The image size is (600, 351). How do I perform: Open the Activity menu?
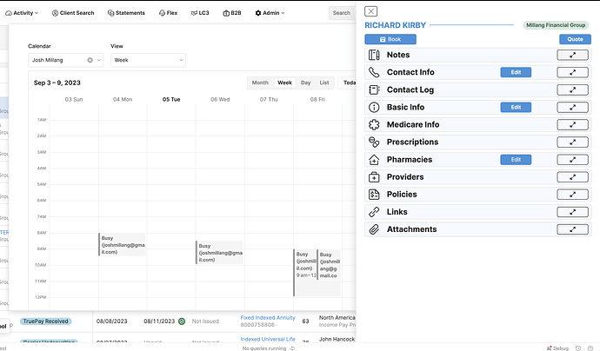pyautogui.click(x=22, y=13)
